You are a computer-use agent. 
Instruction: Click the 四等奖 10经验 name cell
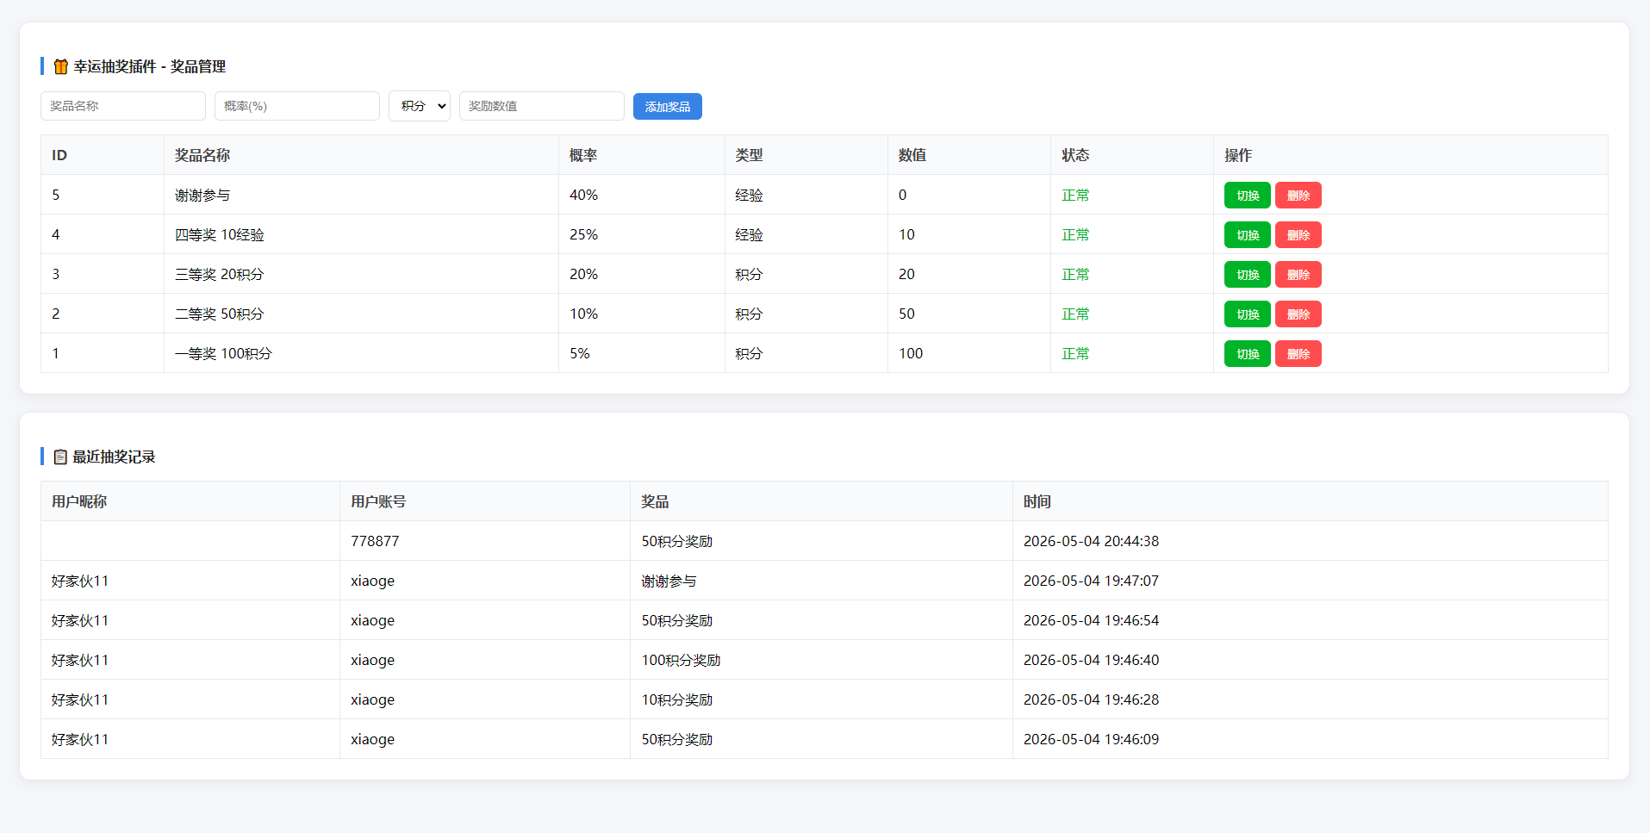click(361, 234)
